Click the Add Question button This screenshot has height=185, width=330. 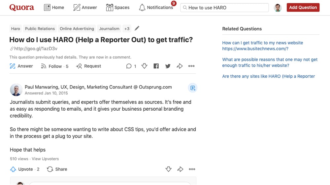[303, 7]
